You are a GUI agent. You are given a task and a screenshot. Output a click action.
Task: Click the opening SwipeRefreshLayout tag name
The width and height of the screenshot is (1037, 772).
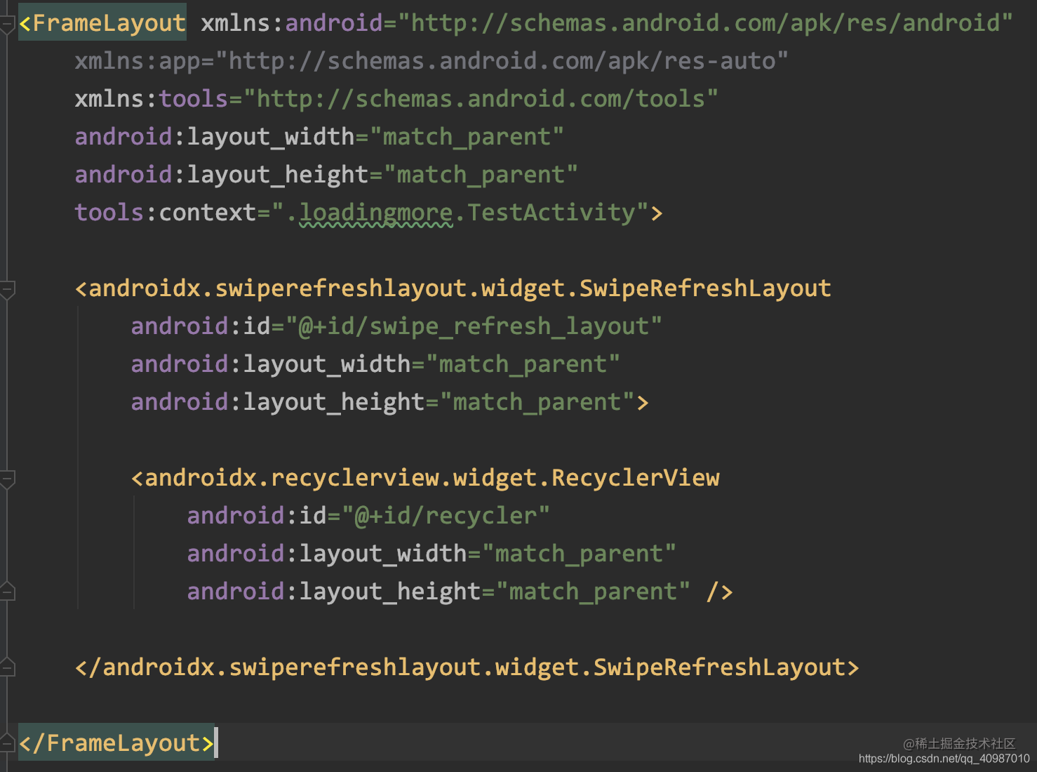click(x=460, y=288)
